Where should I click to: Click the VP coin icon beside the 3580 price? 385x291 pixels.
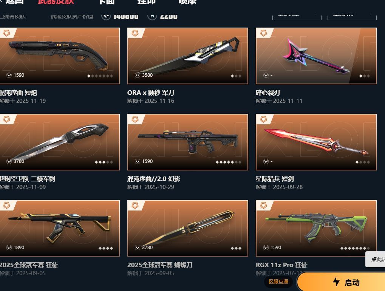pyautogui.click(x=138, y=75)
